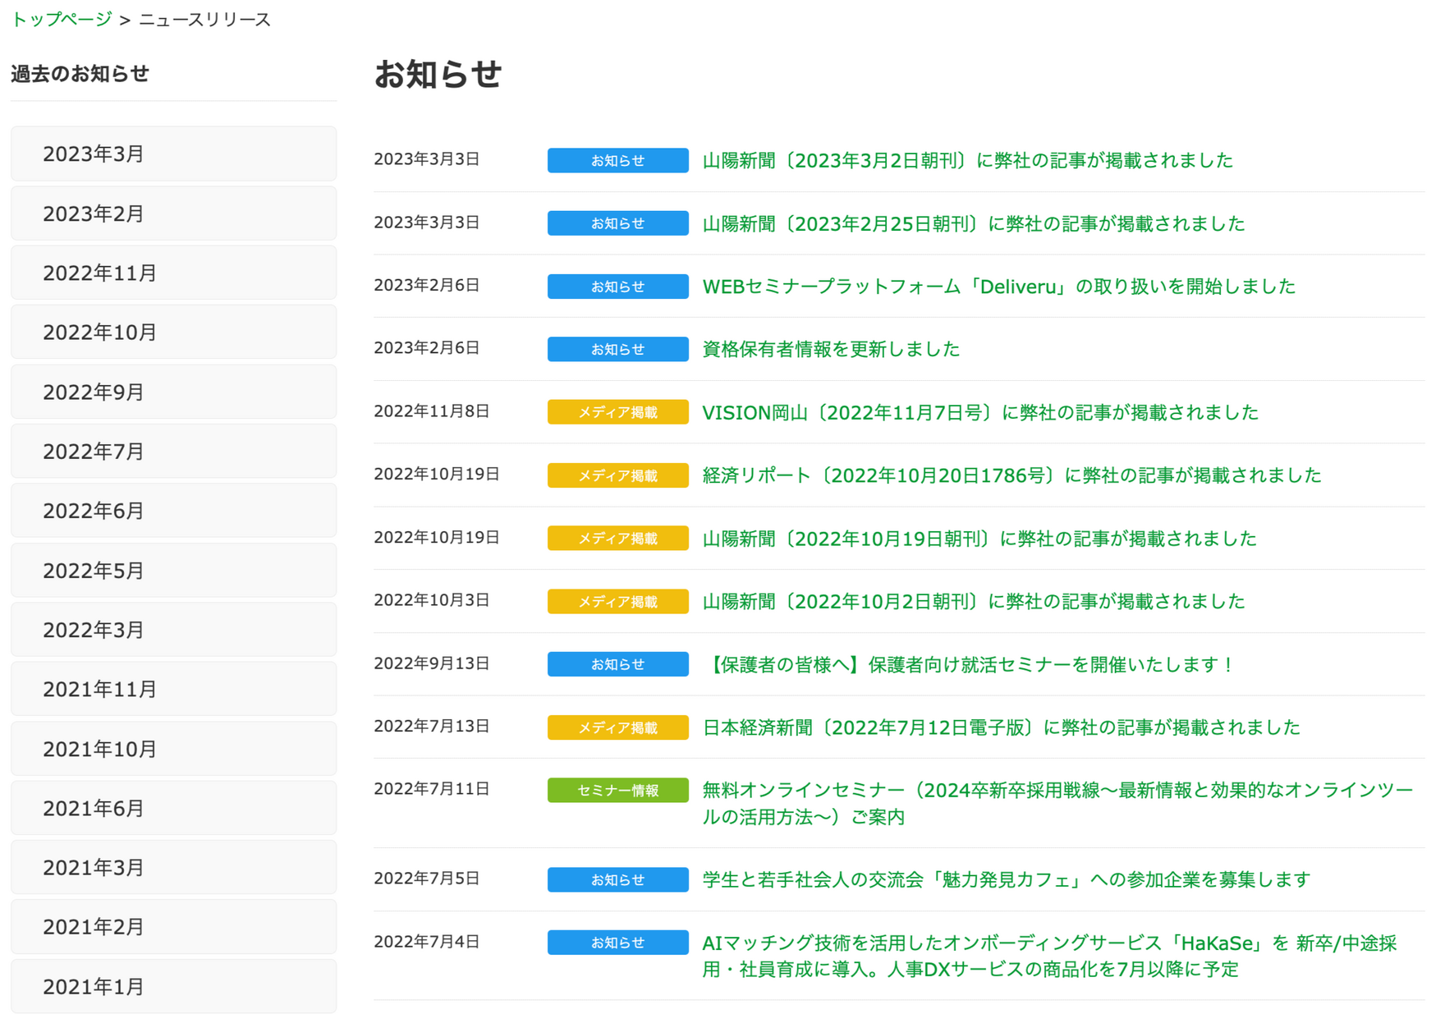Image resolution: width=1445 pixels, height=1014 pixels.
Task: Click the トップページ breadcrumb link
Action: 62,19
